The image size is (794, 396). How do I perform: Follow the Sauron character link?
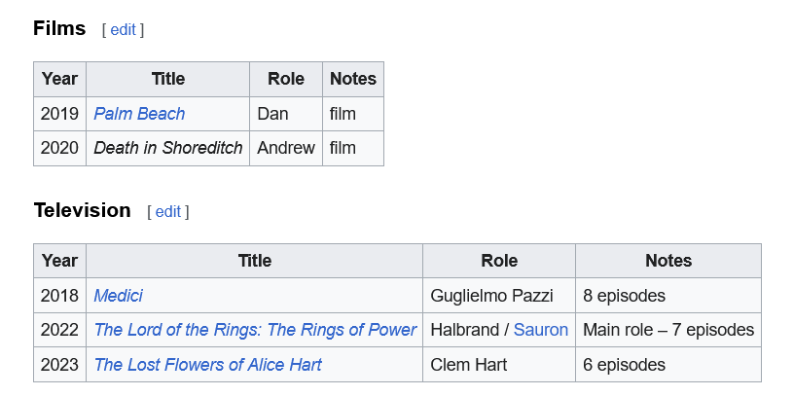541,330
